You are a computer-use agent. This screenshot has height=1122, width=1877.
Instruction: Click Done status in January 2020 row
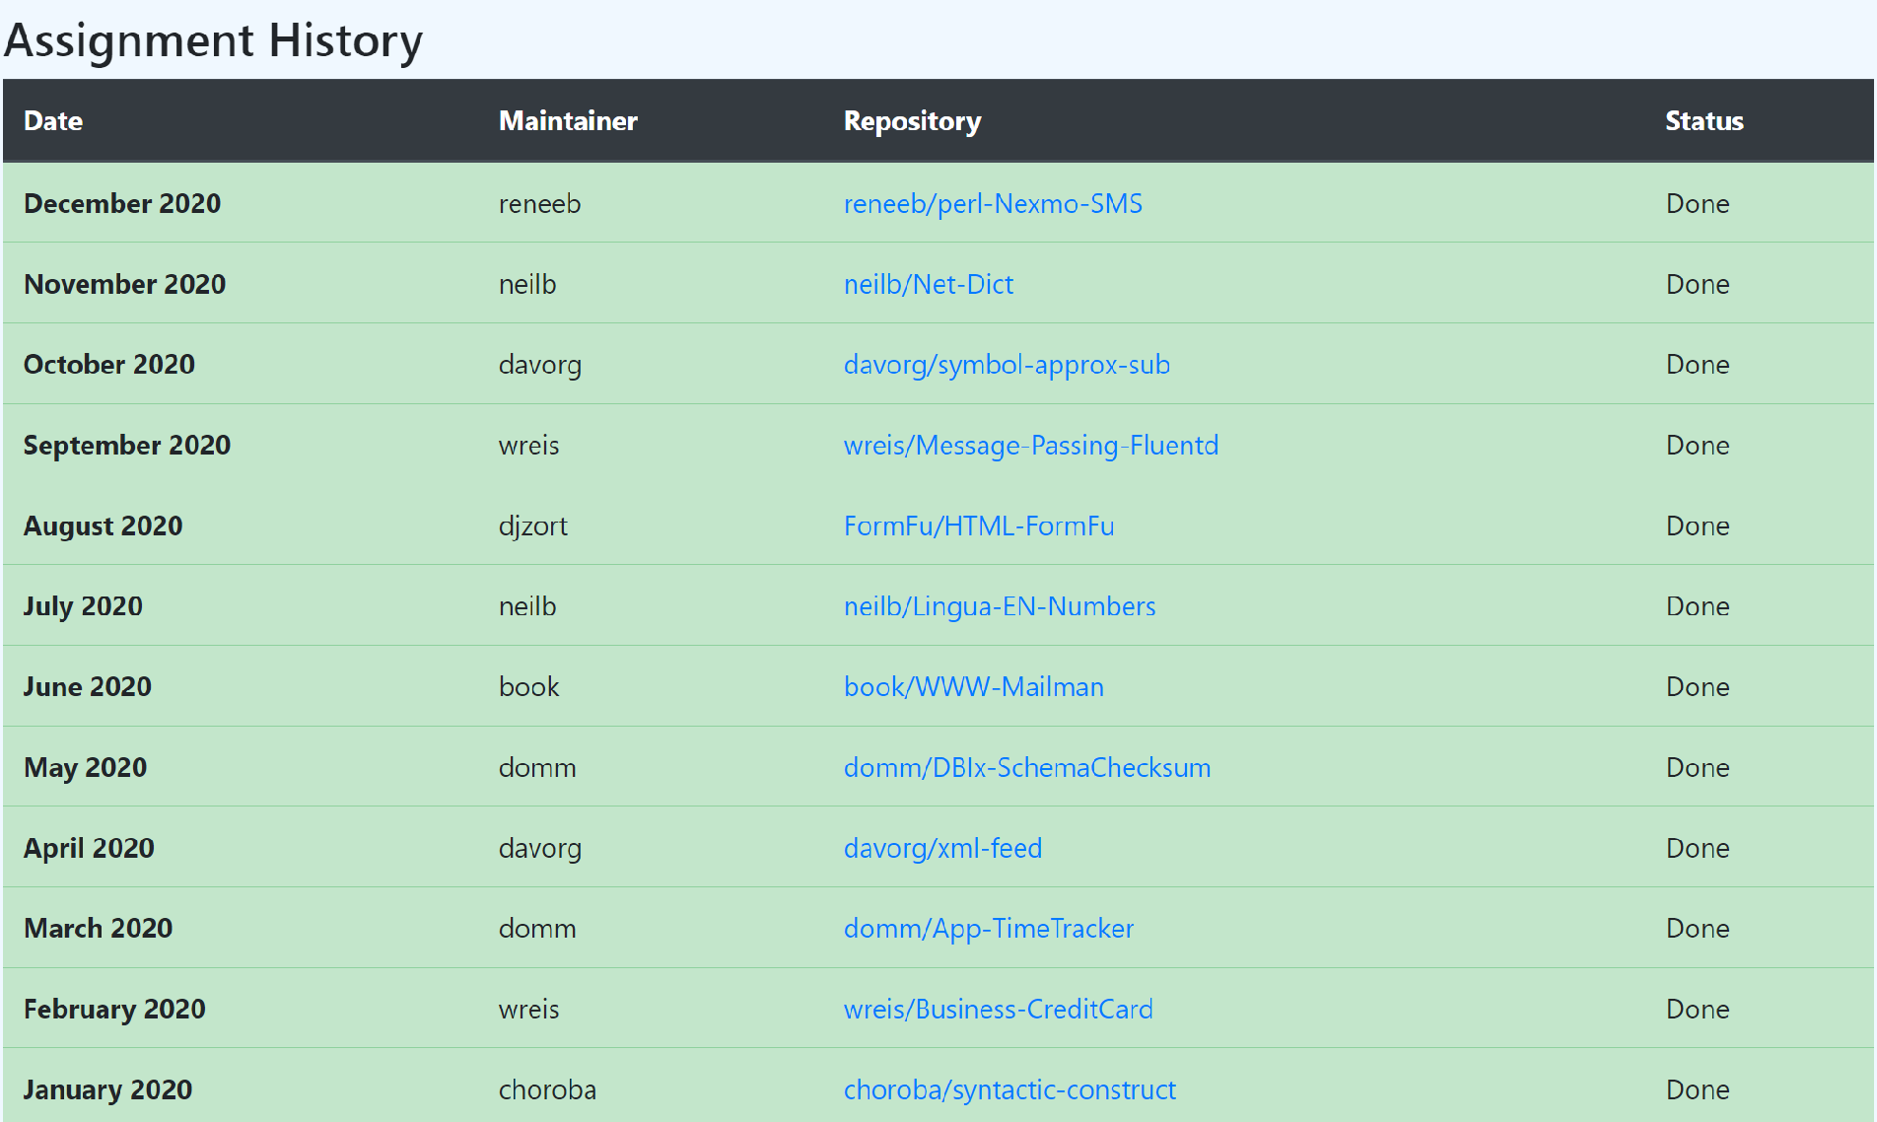(x=1698, y=1089)
